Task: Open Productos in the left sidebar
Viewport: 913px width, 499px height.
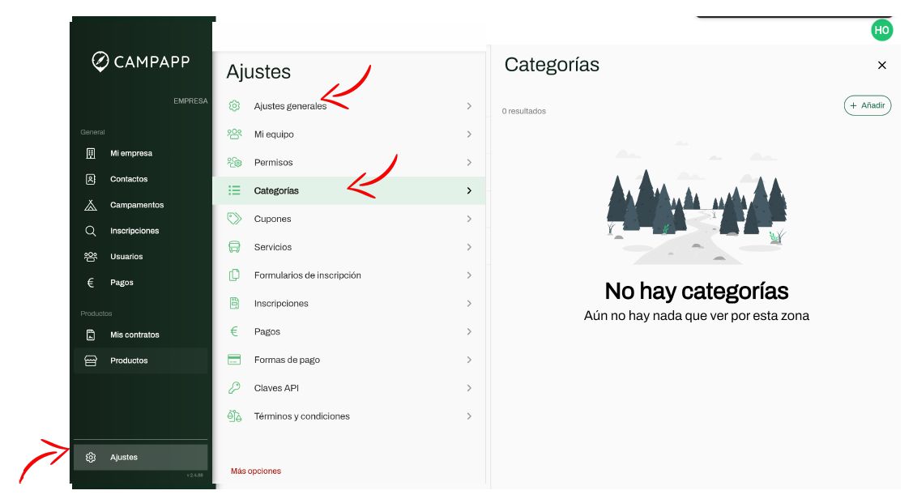Action: coord(129,360)
